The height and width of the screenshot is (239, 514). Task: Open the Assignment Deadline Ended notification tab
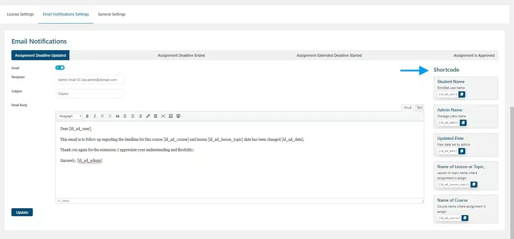click(181, 55)
